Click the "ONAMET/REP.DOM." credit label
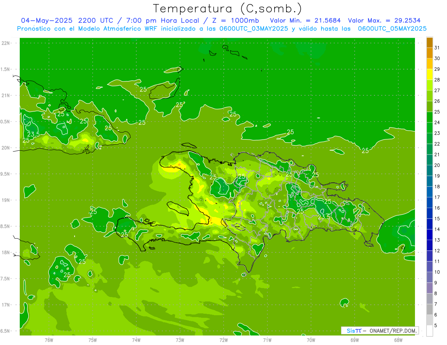Viewport: 447px width, 345px height. tap(393, 330)
